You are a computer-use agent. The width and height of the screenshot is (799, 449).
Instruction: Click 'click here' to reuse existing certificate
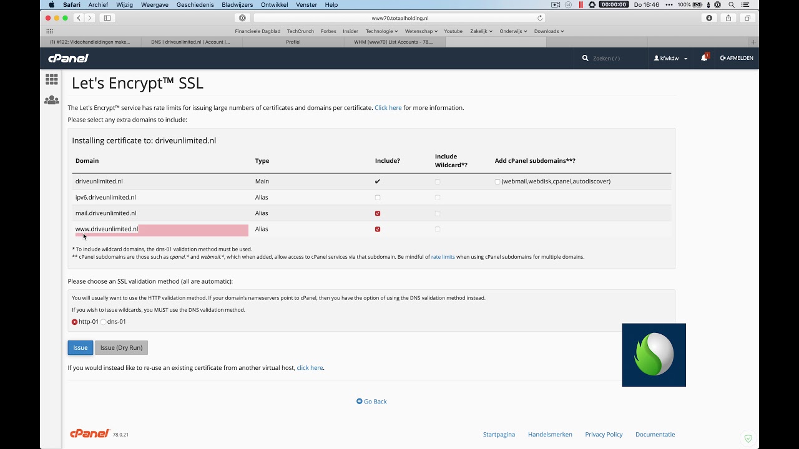310,368
